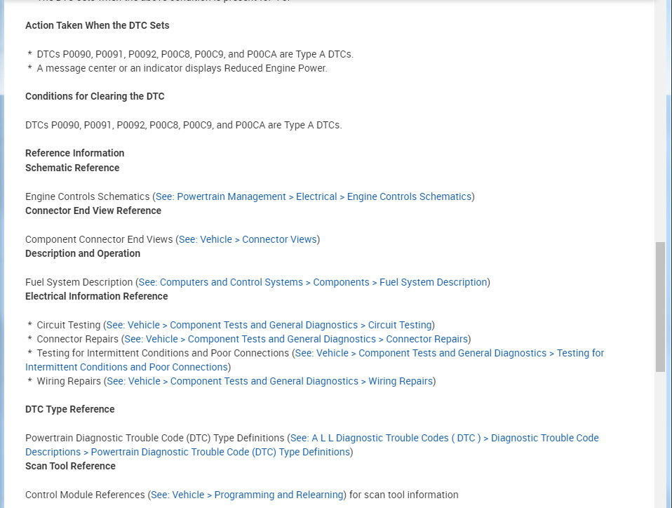Screen dimensions: 672x508
Task: Click the "Schematic Reference" heading
Action: (x=72, y=168)
